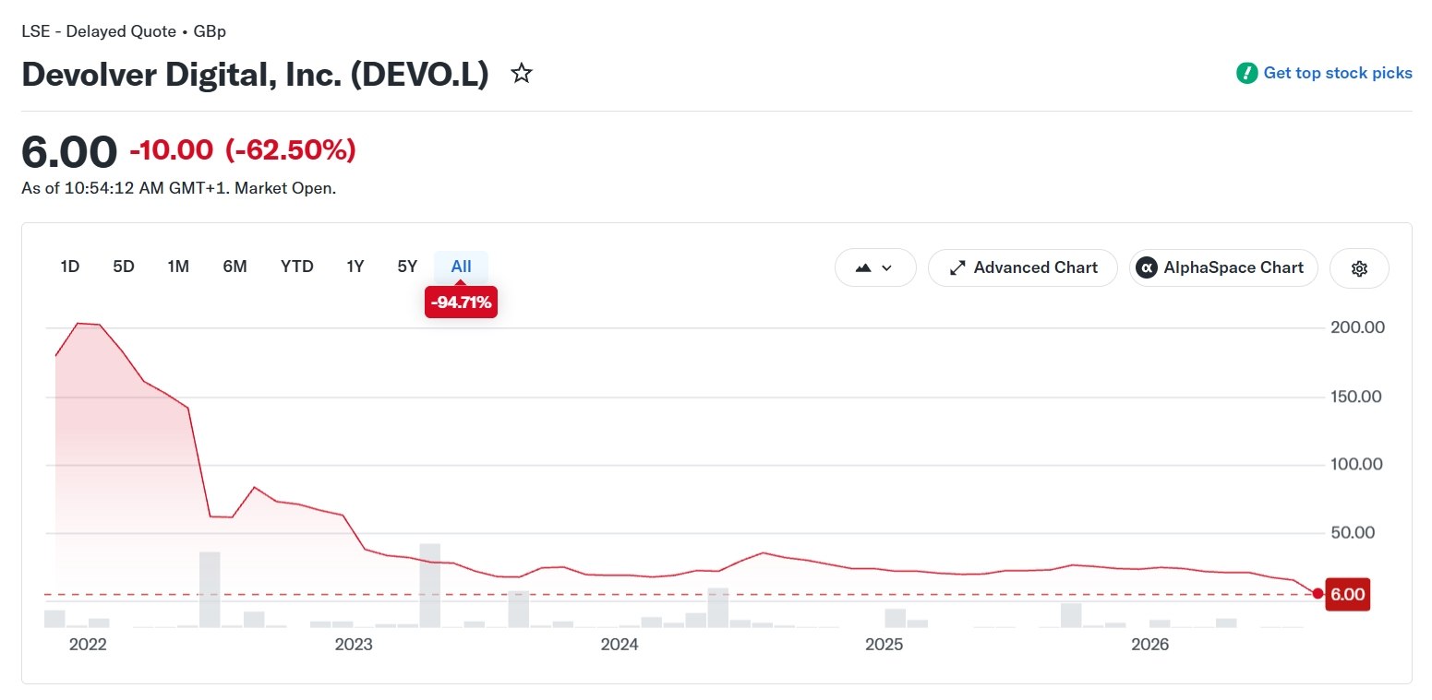Viewport: 1432px width, 700px height.
Task: Open chart settings gear icon
Action: [1359, 268]
